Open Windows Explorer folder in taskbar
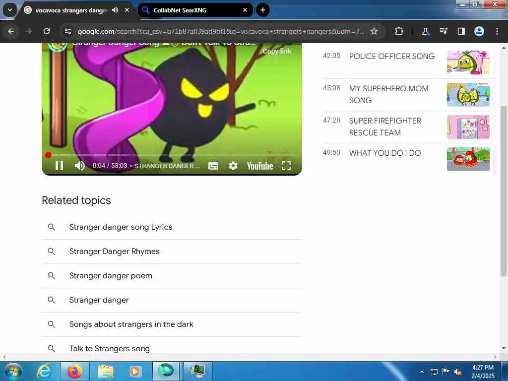Screen dimensions: 508x381 (106, 372)
